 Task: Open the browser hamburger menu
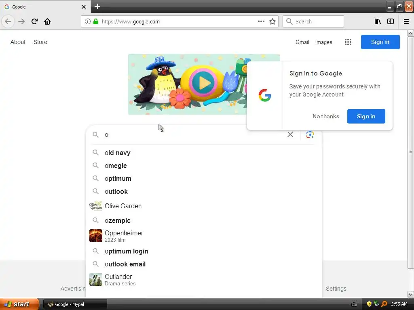click(x=406, y=22)
